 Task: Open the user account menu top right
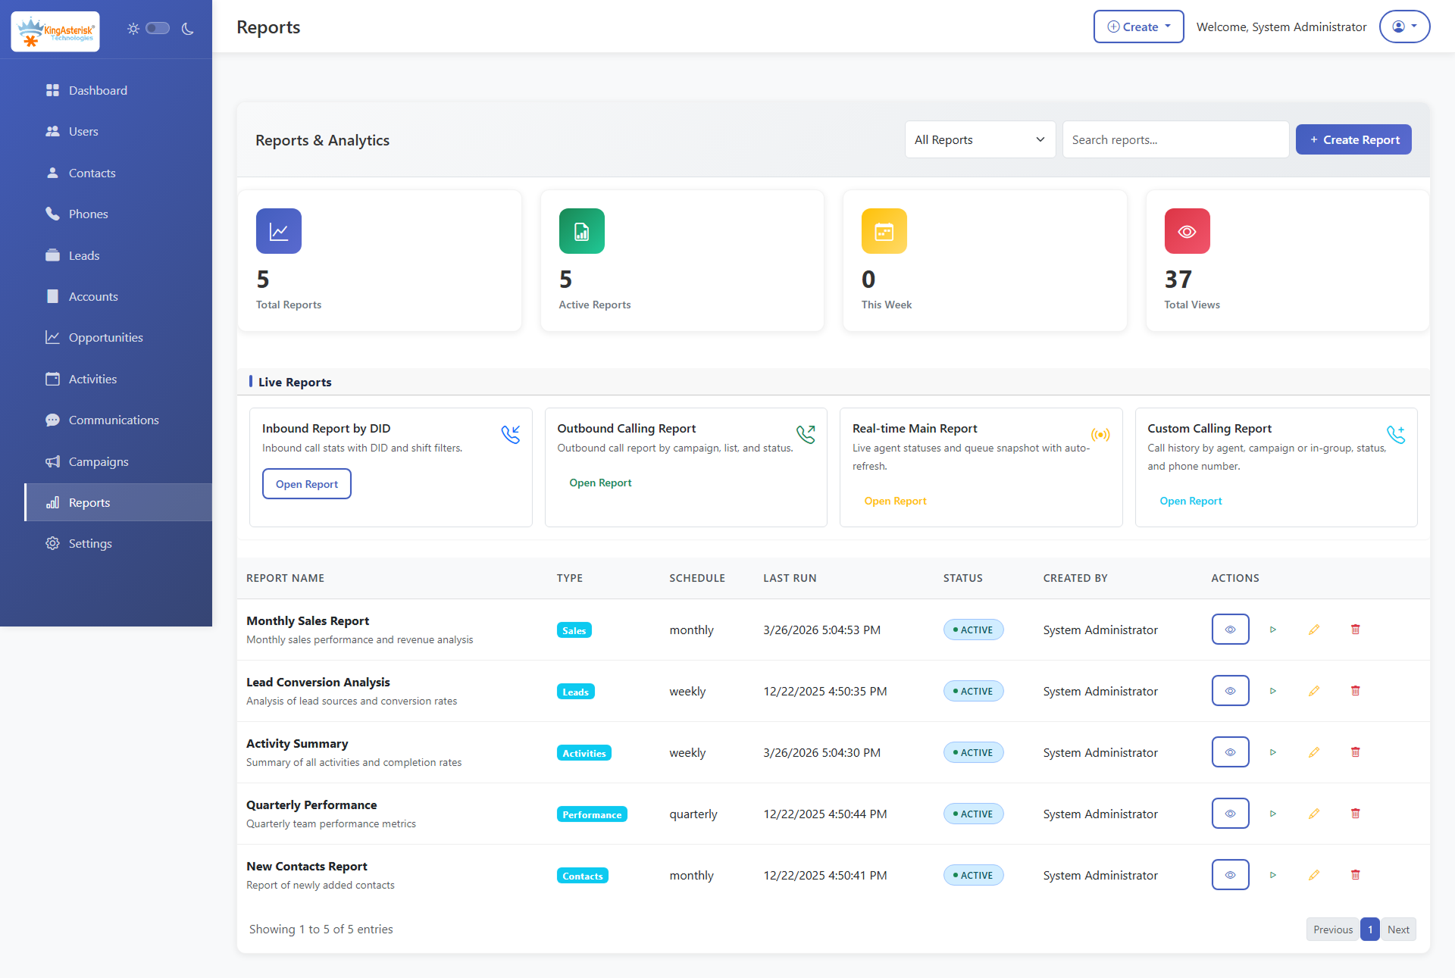(1404, 26)
